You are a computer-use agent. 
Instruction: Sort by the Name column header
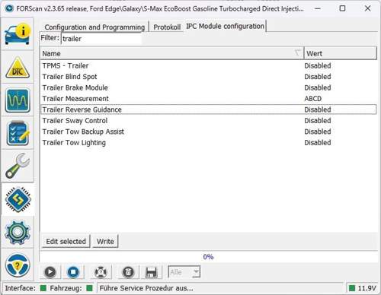tap(171, 53)
